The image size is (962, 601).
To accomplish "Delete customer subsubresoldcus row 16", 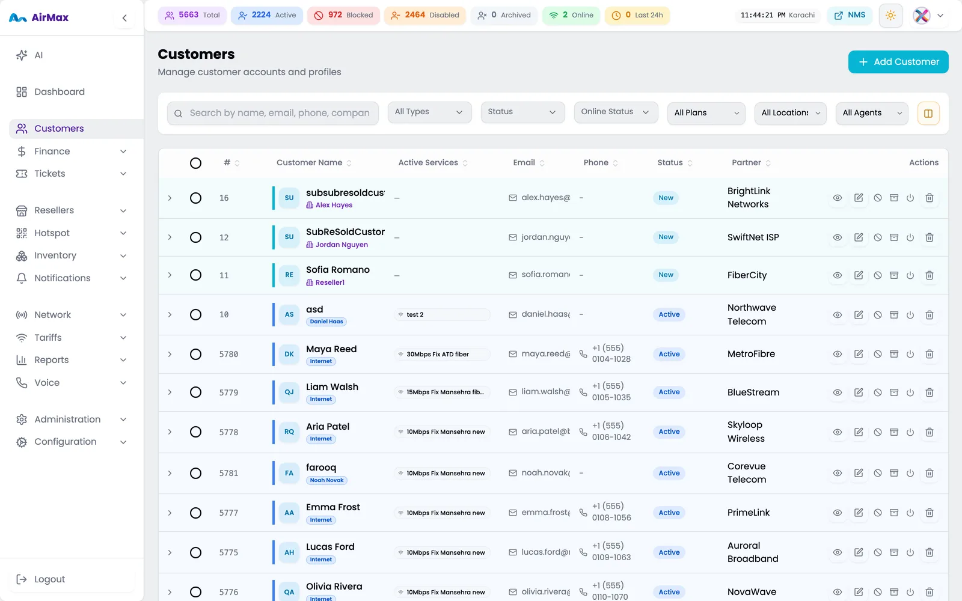I will point(930,198).
